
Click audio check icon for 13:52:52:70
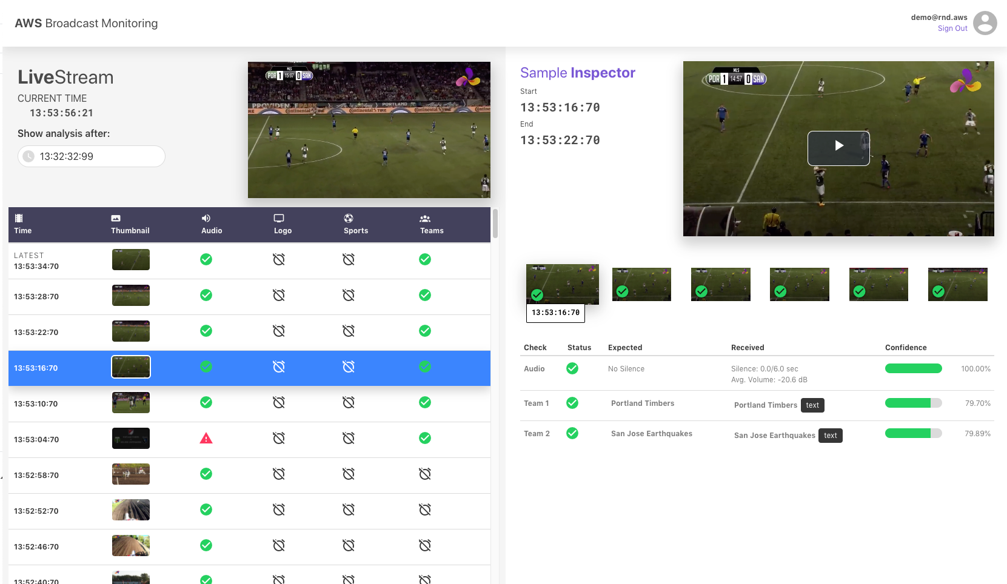206,509
